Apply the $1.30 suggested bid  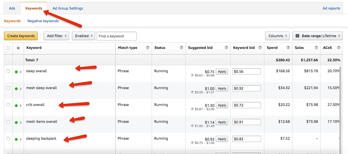click(222, 105)
